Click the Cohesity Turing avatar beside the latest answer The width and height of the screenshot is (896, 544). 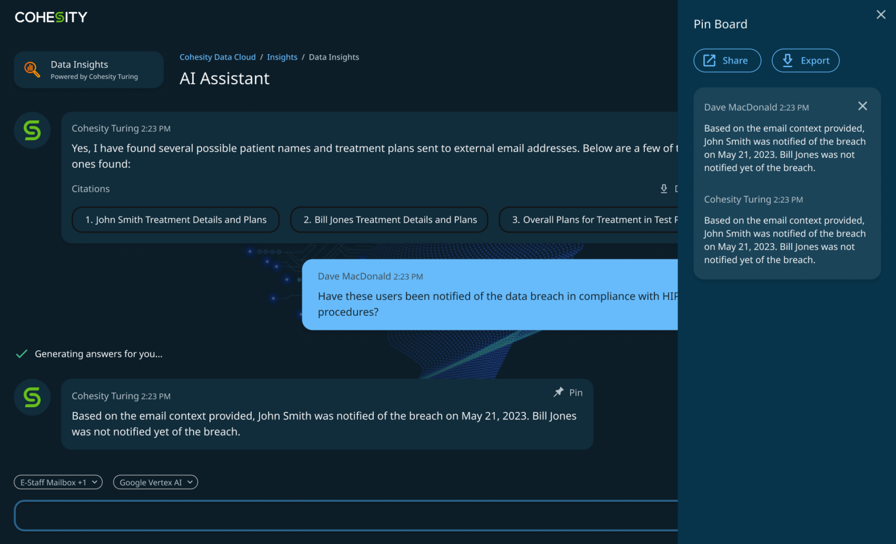[32, 397]
